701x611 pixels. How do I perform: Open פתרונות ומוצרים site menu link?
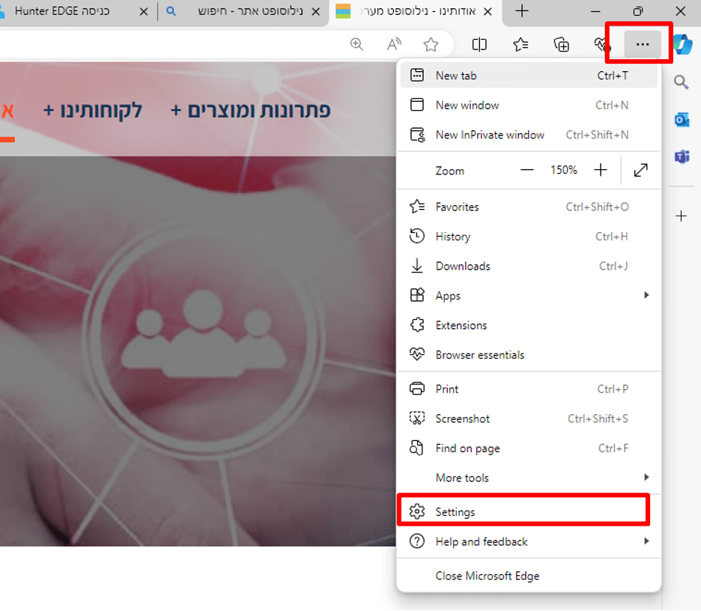pos(250,110)
